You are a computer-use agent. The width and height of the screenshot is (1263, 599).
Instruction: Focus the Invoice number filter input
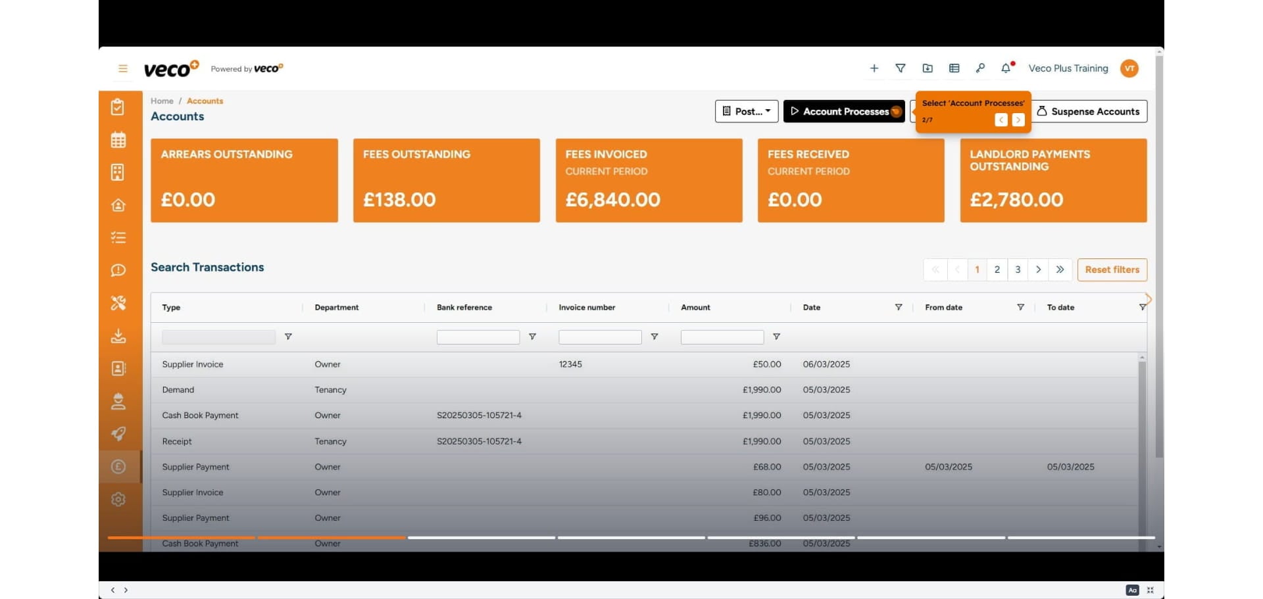[600, 337]
